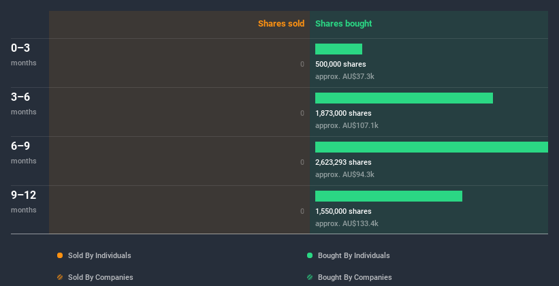
Task: Click the striped Bought By Companies legend icon
Action: coord(310,277)
